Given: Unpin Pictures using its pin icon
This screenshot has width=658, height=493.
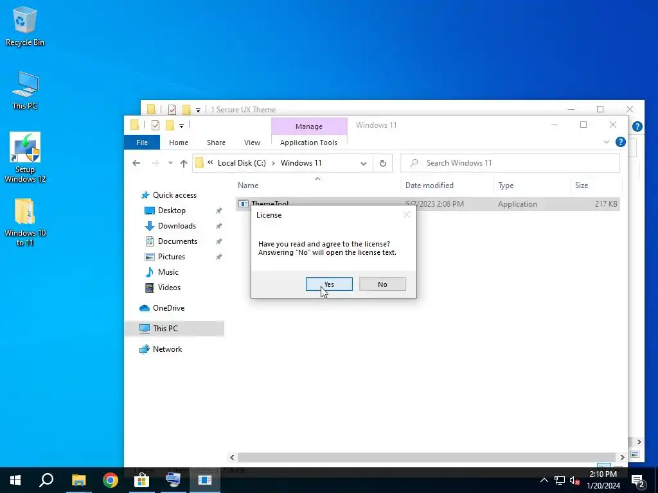Looking at the screenshot, I should click(218, 257).
